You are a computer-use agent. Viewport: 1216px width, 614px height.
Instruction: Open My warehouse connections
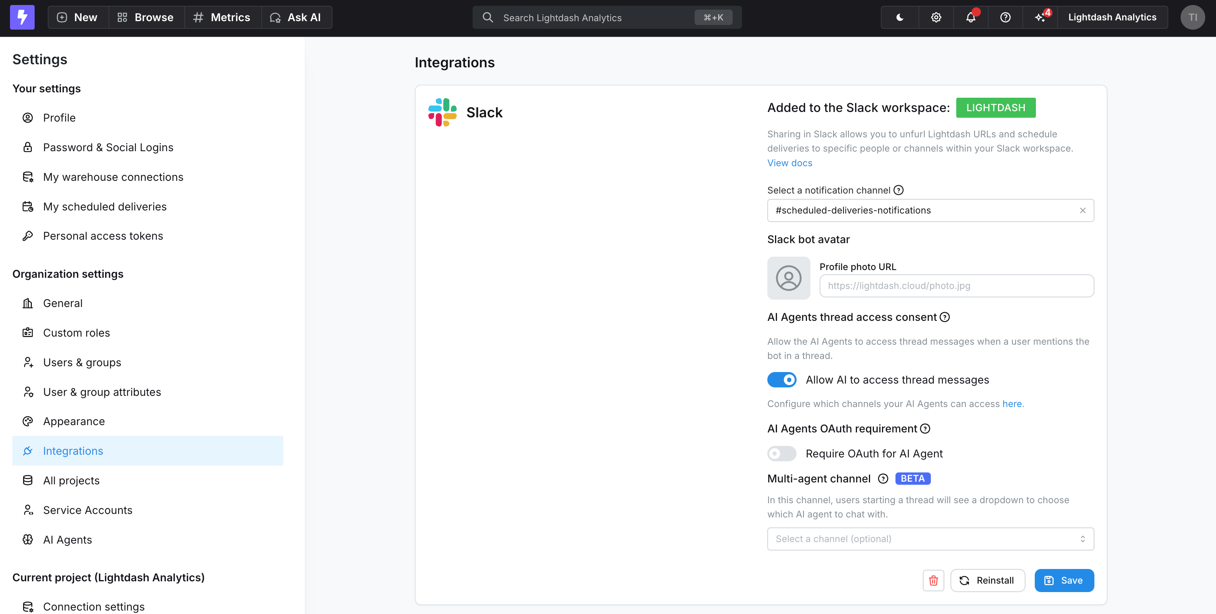pyautogui.click(x=147, y=177)
